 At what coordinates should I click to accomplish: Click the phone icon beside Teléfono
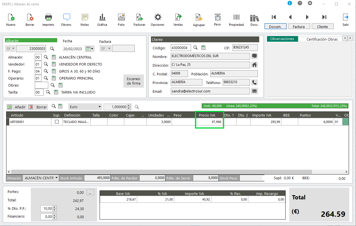click(254, 82)
